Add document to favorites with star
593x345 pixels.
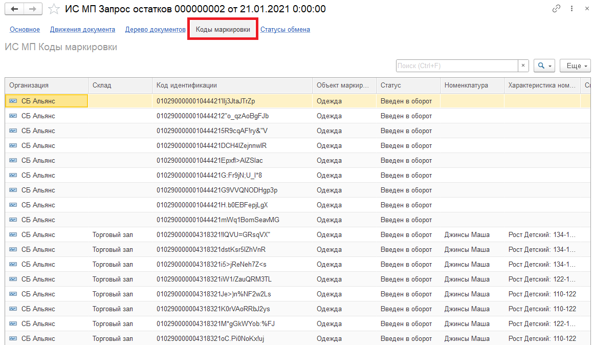54,9
